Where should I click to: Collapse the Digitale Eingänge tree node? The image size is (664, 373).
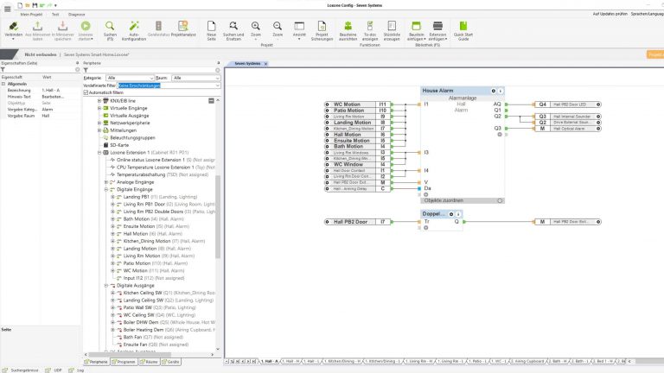[x=106, y=189]
